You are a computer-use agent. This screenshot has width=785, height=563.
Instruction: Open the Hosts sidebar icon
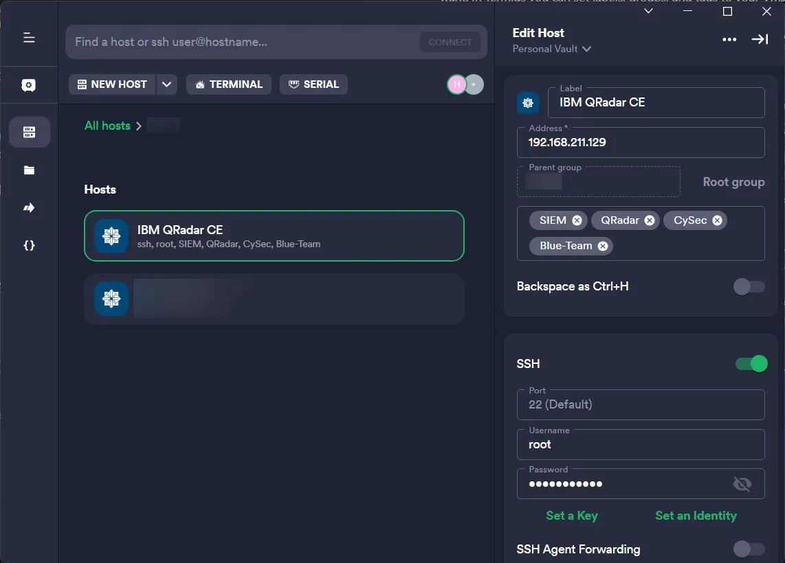click(x=29, y=132)
